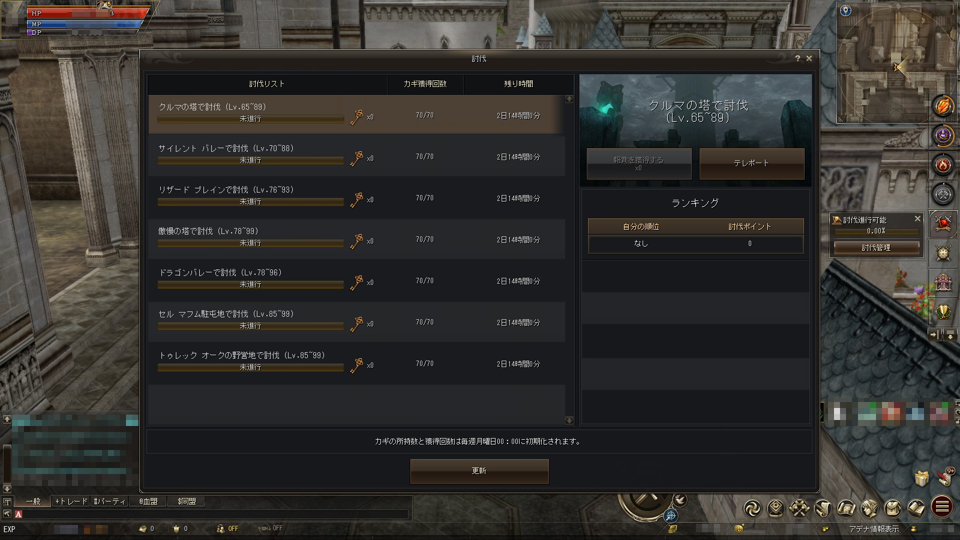960x540 pixels.
Task: Open the inventory backpack icon
Action: [x=893, y=509]
